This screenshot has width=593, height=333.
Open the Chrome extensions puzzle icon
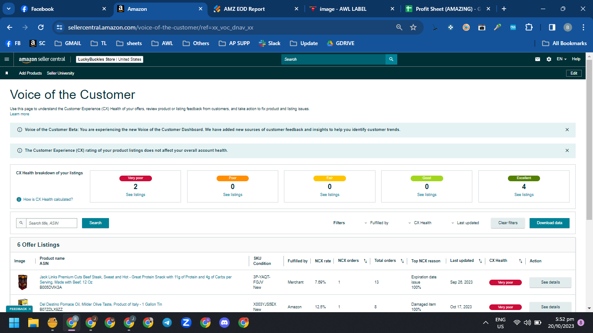pos(529,27)
